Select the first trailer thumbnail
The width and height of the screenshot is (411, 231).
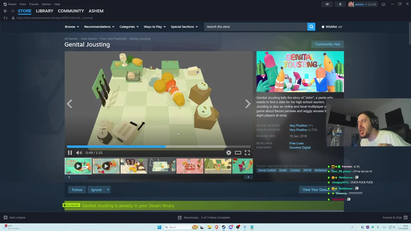[x=78, y=166]
